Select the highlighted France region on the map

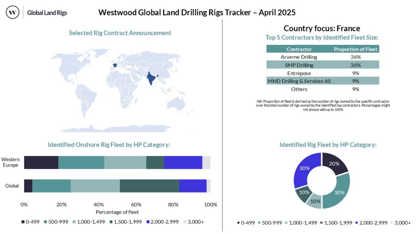(x=115, y=65)
